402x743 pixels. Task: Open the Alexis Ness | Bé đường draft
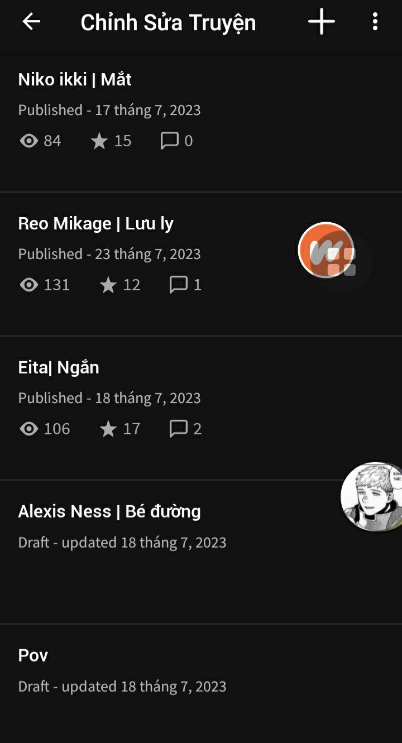[201, 552]
